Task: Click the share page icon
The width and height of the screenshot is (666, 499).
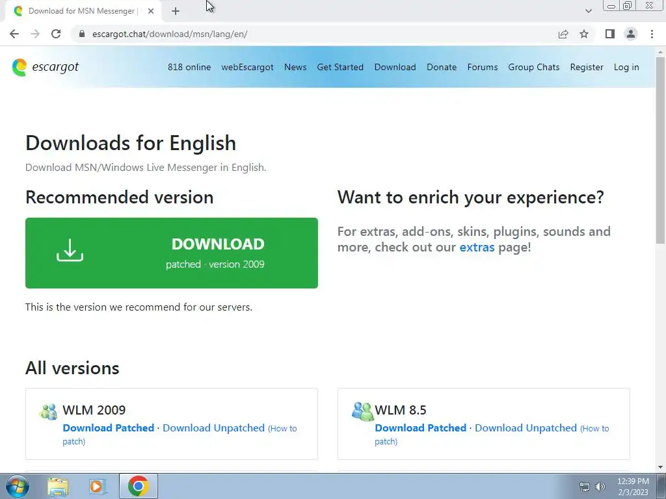Action: click(563, 34)
